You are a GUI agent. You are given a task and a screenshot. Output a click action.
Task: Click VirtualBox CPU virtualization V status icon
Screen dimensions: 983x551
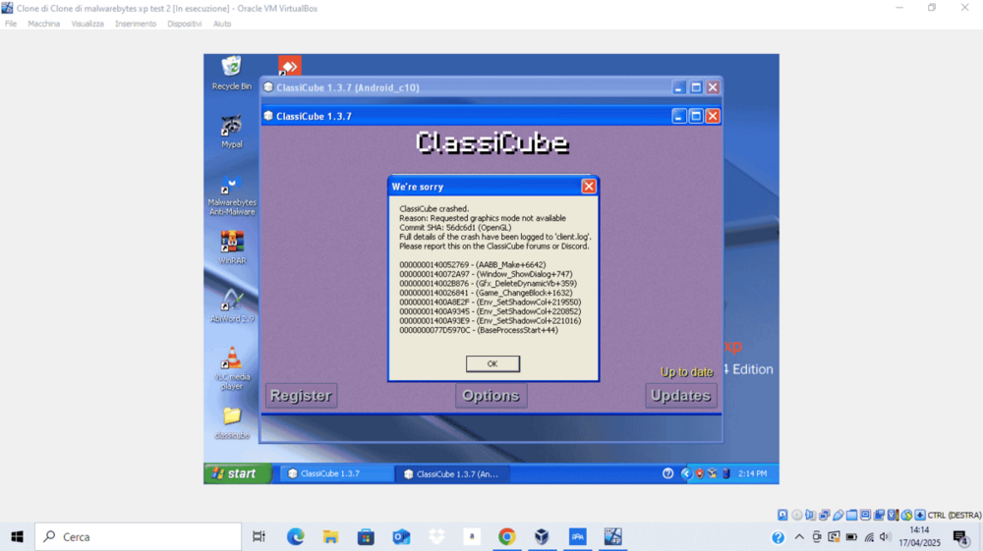tap(893, 516)
